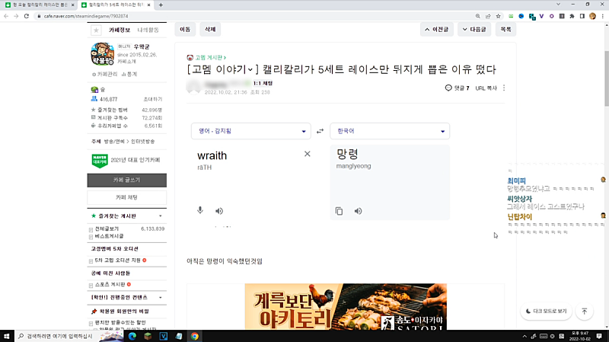The image size is (609, 342).
Task: Open the 스포츠 게시판 link
Action: [110, 284]
